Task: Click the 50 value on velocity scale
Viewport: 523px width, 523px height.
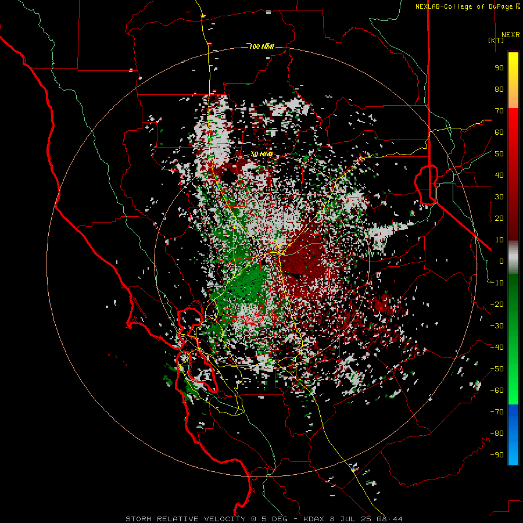Action: tap(499, 154)
